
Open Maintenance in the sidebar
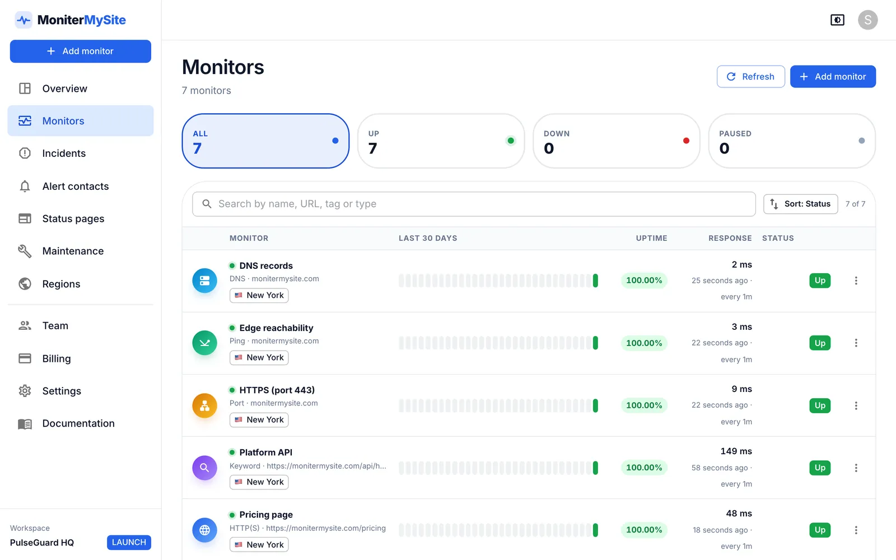(x=81, y=251)
